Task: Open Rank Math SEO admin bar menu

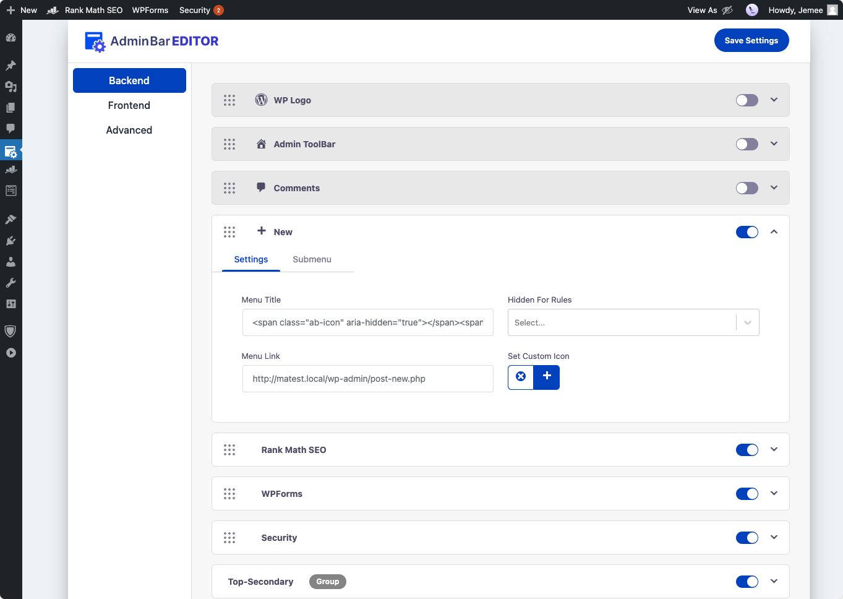Action: 85,10
